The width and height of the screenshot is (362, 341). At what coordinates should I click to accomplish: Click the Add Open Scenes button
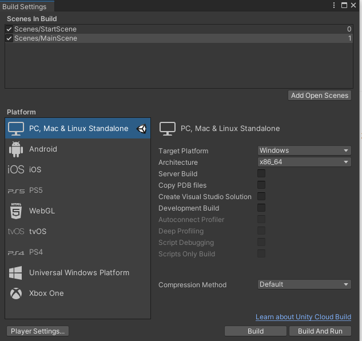click(x=320, y=96)
